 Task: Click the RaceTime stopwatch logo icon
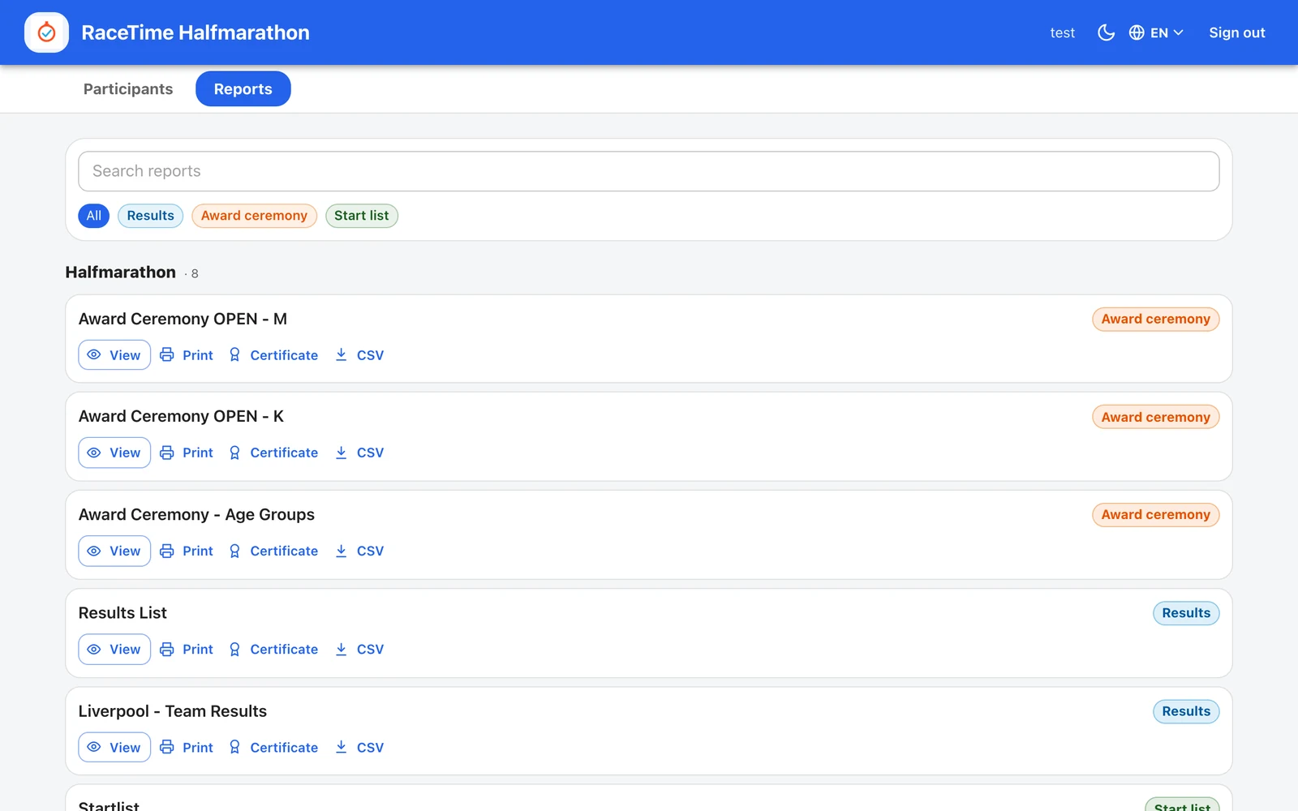click(x=46, y=32)
